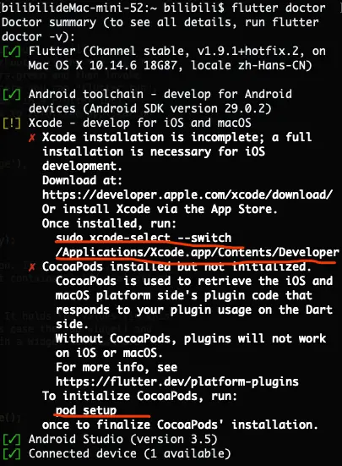342x466 pixels.
Task: Click the yellow warning mark beside Xcode
Action: coord(12,123)
